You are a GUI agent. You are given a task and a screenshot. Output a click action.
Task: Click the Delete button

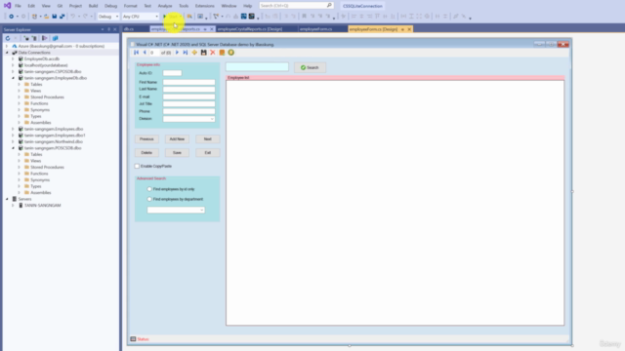coord(146,153)
